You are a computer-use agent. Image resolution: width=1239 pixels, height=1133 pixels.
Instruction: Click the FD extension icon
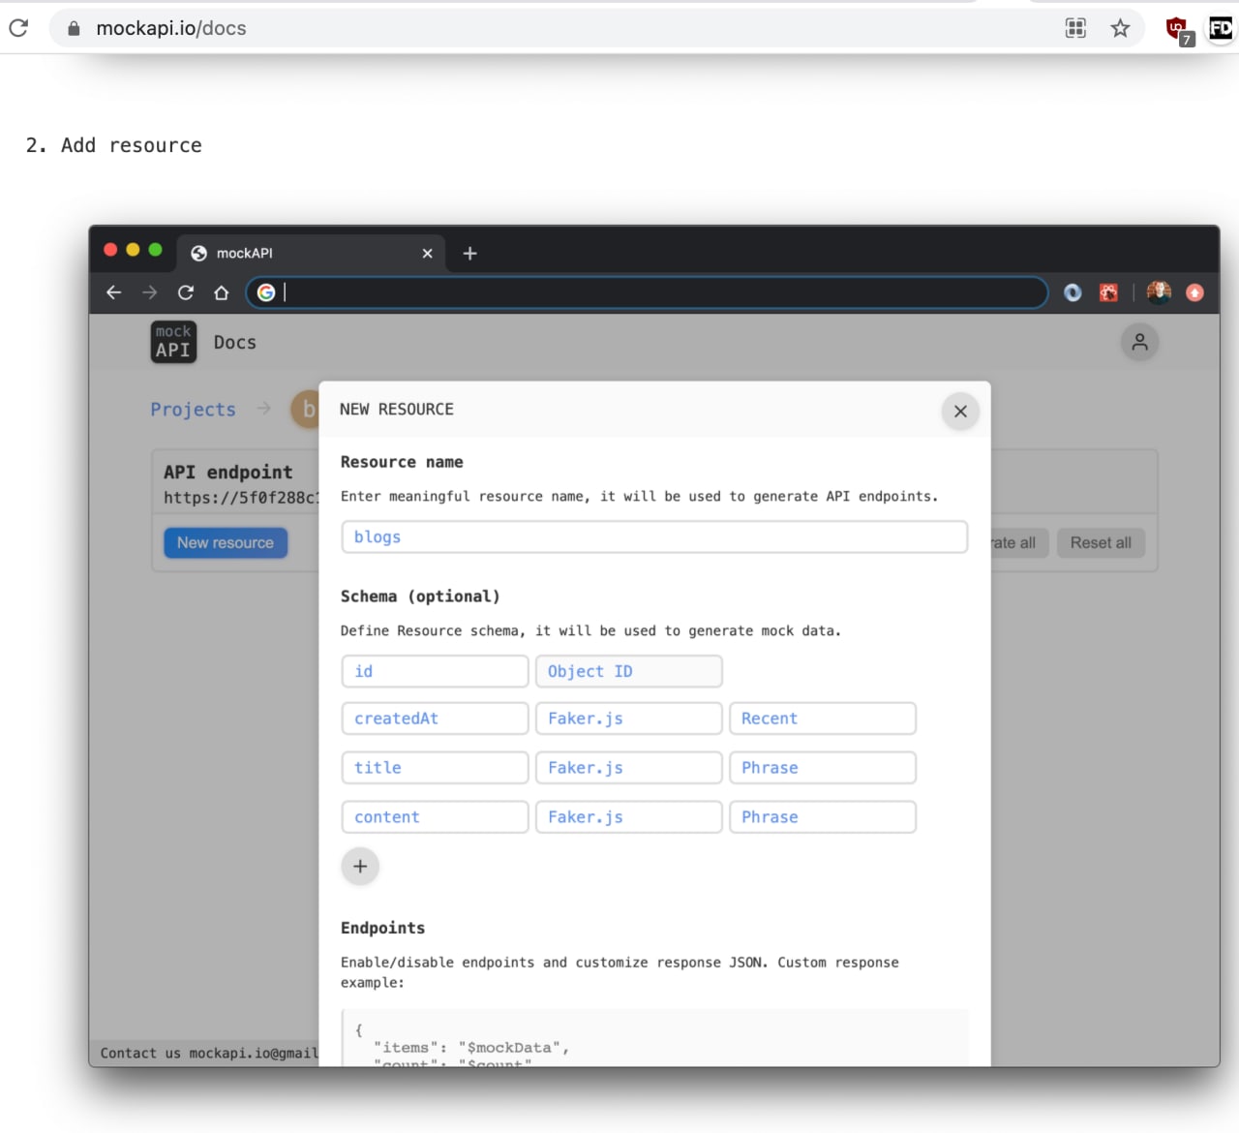(x=1222, y=28)
